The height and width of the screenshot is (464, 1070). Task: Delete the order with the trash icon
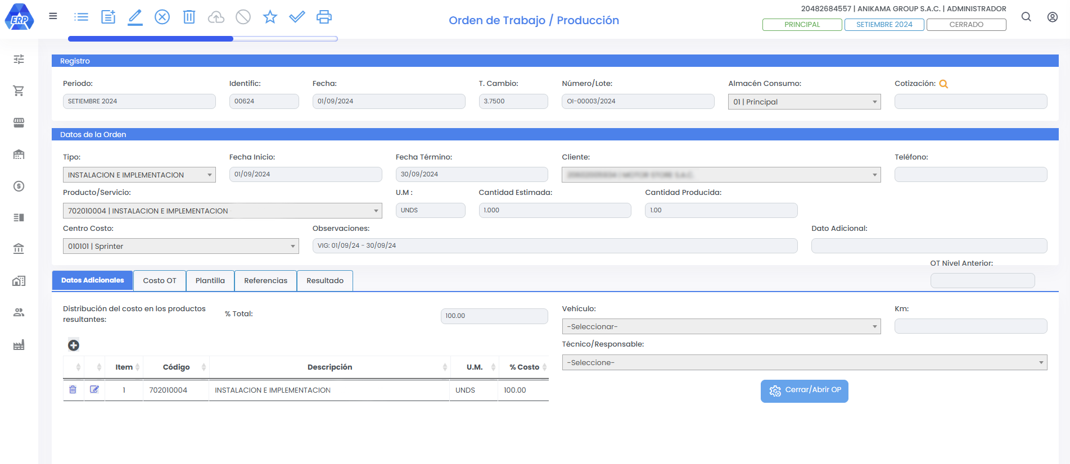click(x=189, y=17)
